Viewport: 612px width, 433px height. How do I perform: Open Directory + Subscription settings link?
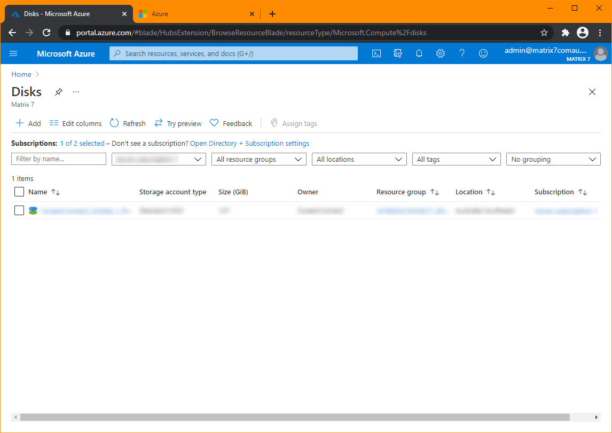coord(250,143)
